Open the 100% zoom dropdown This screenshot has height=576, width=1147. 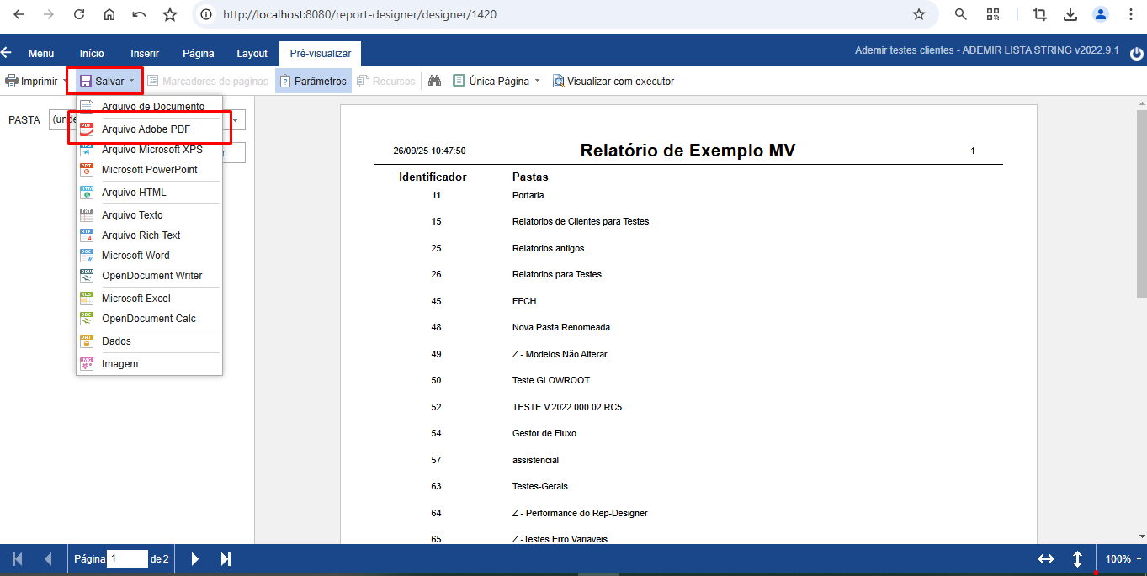[1123, 559]
